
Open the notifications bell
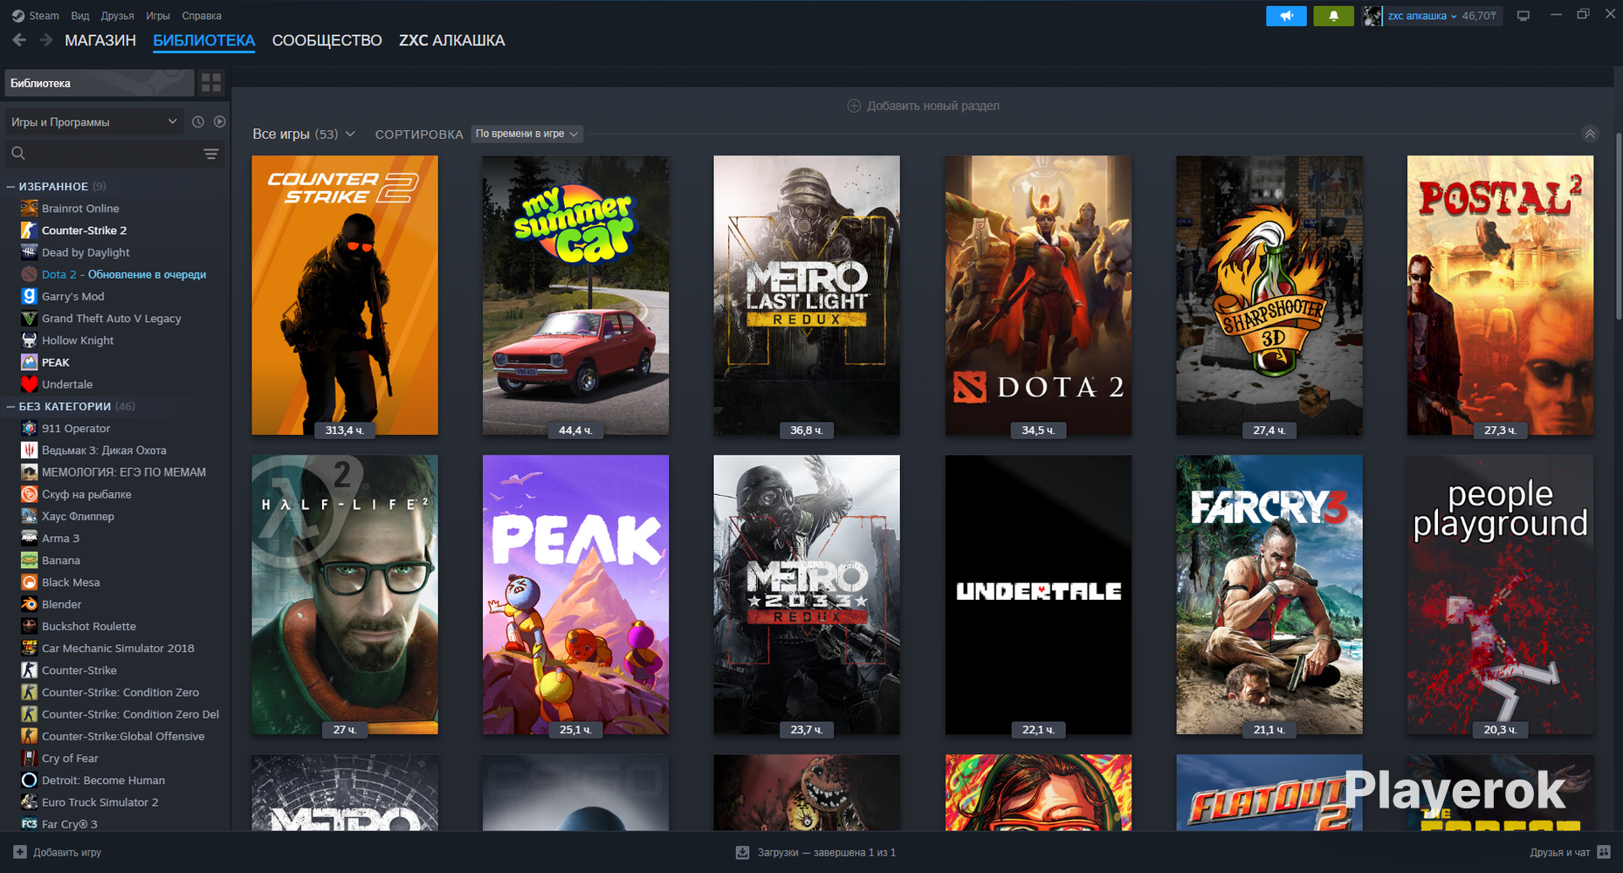[1333, 16]
